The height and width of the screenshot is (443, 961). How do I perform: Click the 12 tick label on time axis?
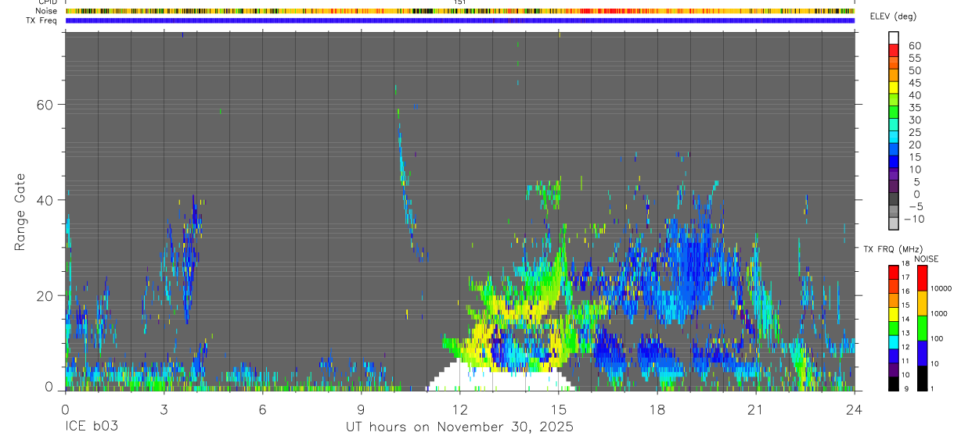tap(460, 409)
